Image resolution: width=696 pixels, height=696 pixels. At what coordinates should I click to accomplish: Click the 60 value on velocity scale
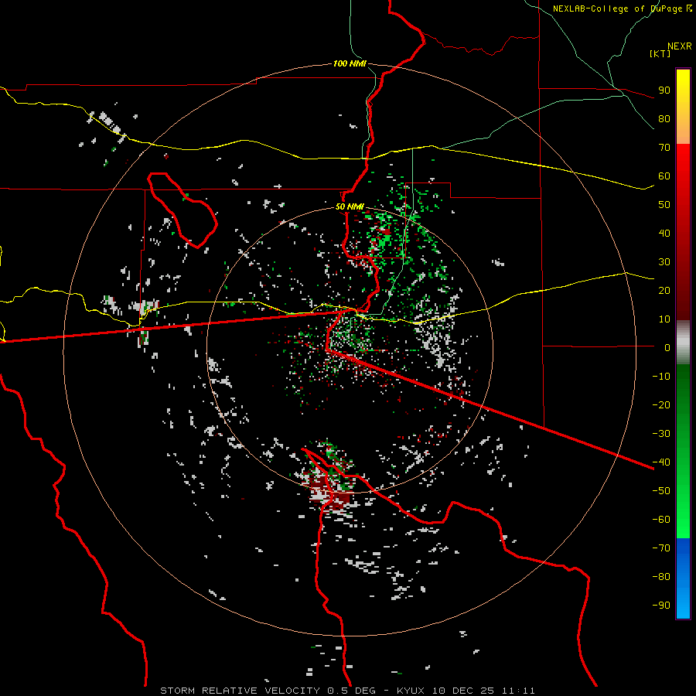[x=664, y=176]
